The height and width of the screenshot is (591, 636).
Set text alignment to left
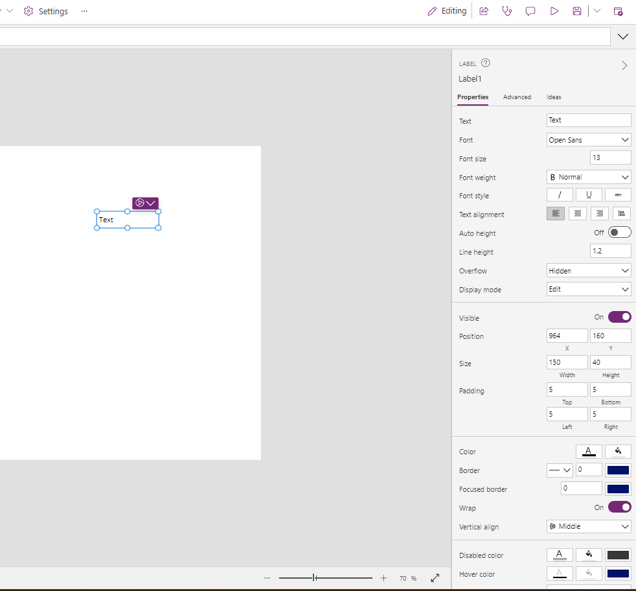556,213
